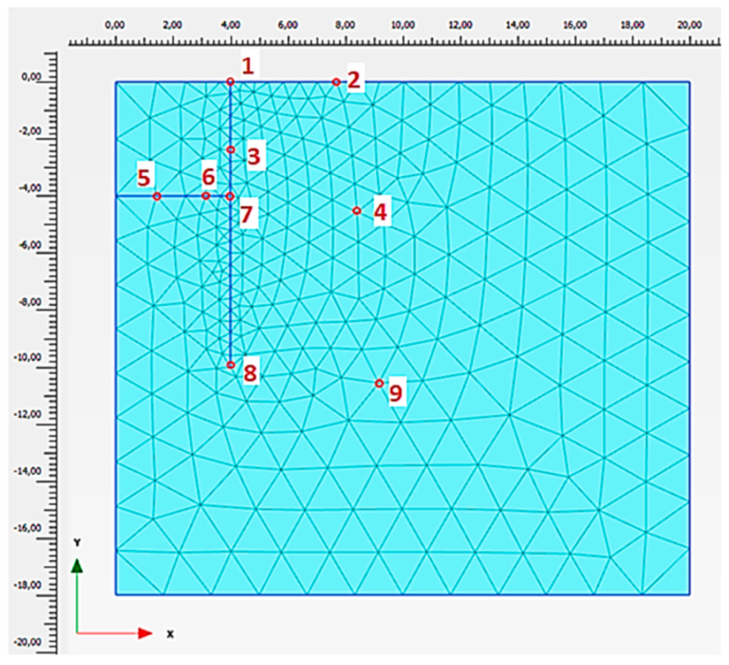Click the 14,00 mark on horizontal ruler
729x665 pixels.
point(518,25)
